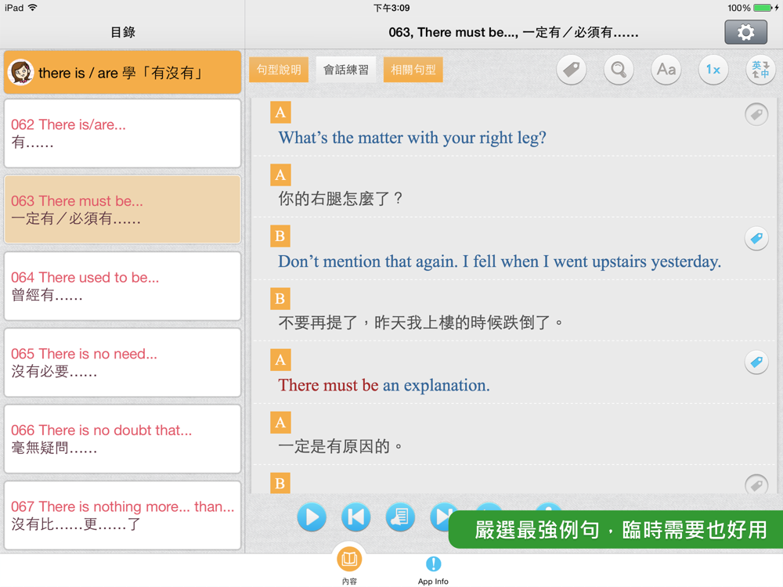
Task: Skip back to previous sentence
Action: (x=356, y=517)
